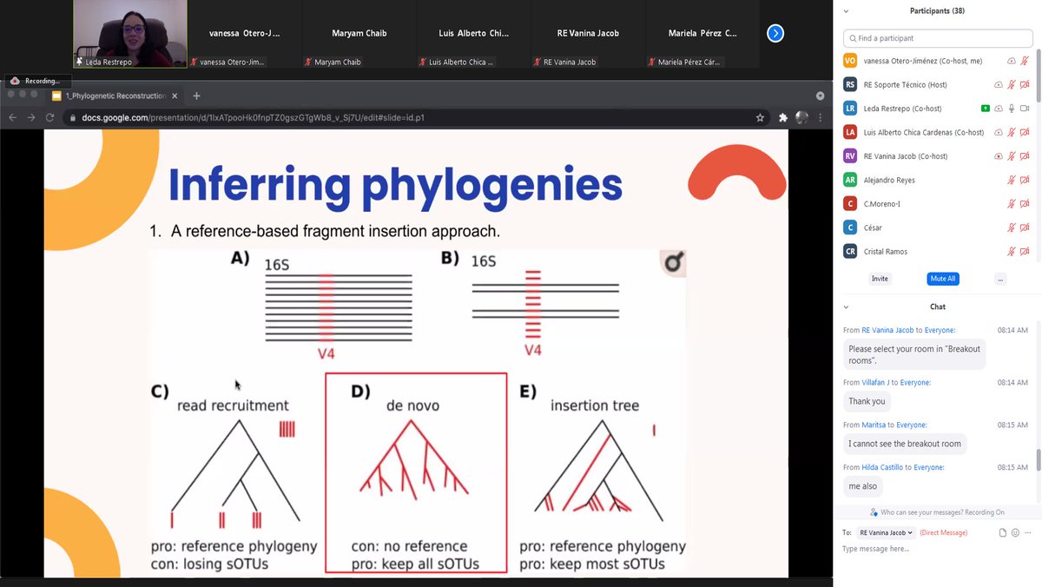Select the 1_Phylogenetic Reconstruction tab
The image size is (1042, 587).
point(113,96)
